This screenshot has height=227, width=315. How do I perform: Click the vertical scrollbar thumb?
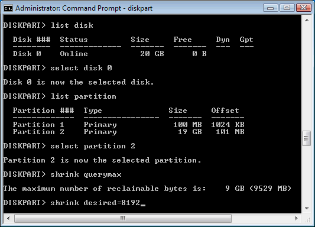307,138
